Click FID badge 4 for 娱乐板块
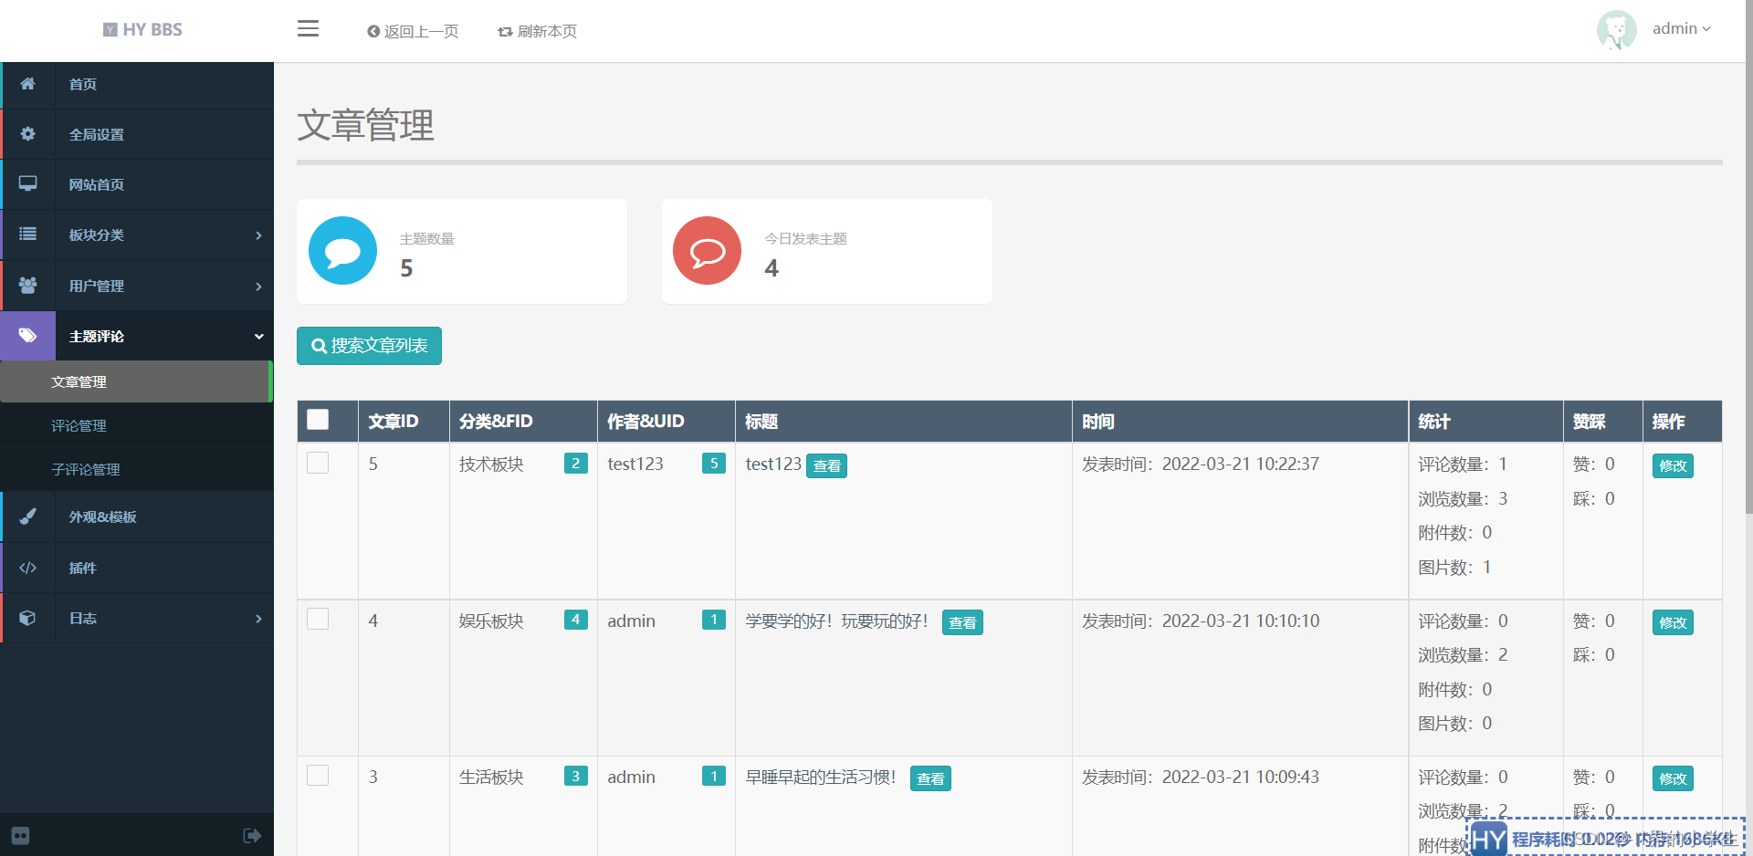The image size is (1753, 856). tap(575, 620)
